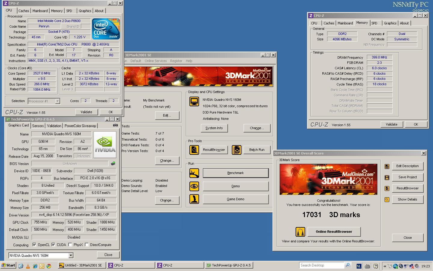Screen dimensions: 433x271
Task: Open SPD tab in the Memory CPU-Z window
Action: [374, 23]
